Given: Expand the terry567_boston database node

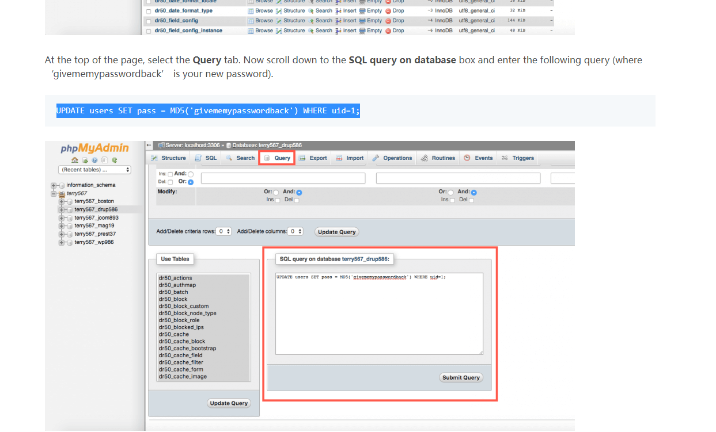Looking at the screenshot, I should (x=61, y=202).
